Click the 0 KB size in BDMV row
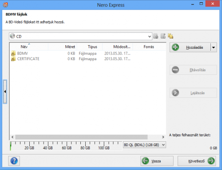This screenshot has width=222, height=170. 71,54
